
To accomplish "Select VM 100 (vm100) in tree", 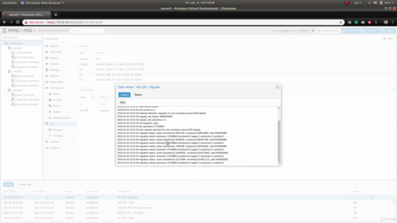I will [24, 53].
